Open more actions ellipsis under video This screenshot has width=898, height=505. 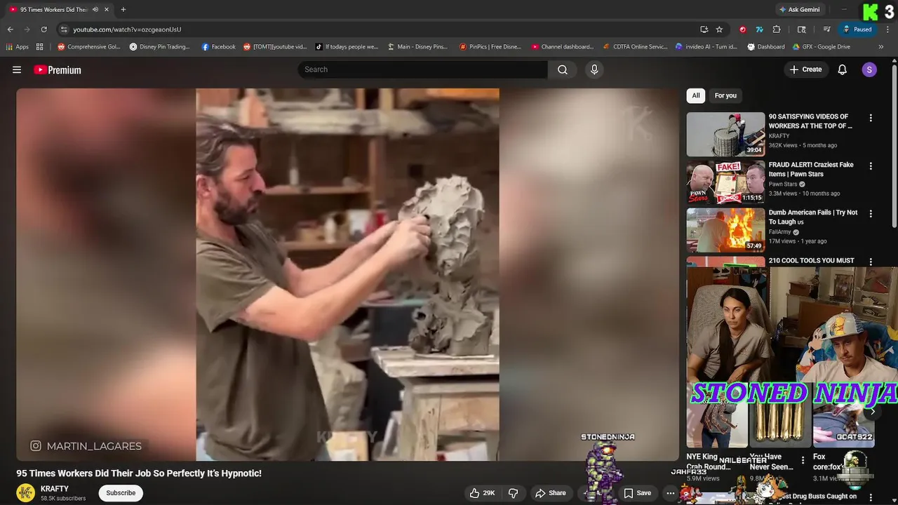coord(670,493)
